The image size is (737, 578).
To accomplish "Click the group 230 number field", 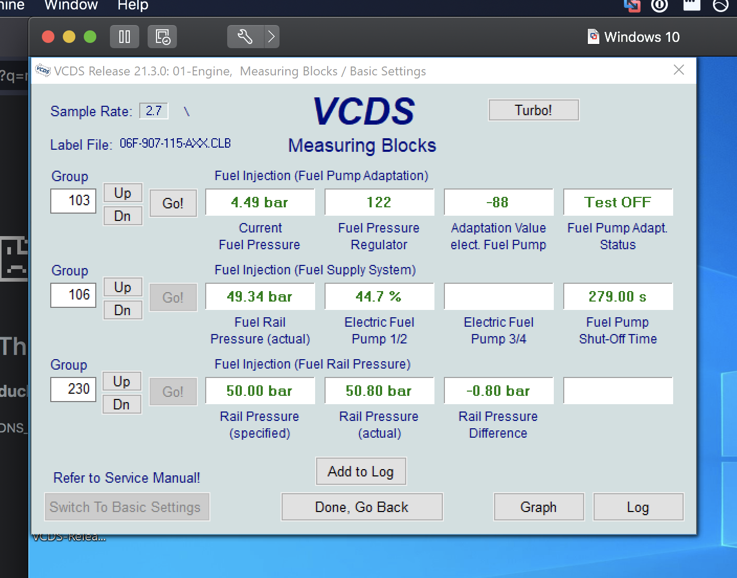I will pos(73,390).
